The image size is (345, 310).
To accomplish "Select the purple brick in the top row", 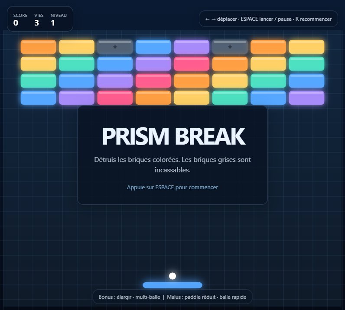I will coord(192,47).
